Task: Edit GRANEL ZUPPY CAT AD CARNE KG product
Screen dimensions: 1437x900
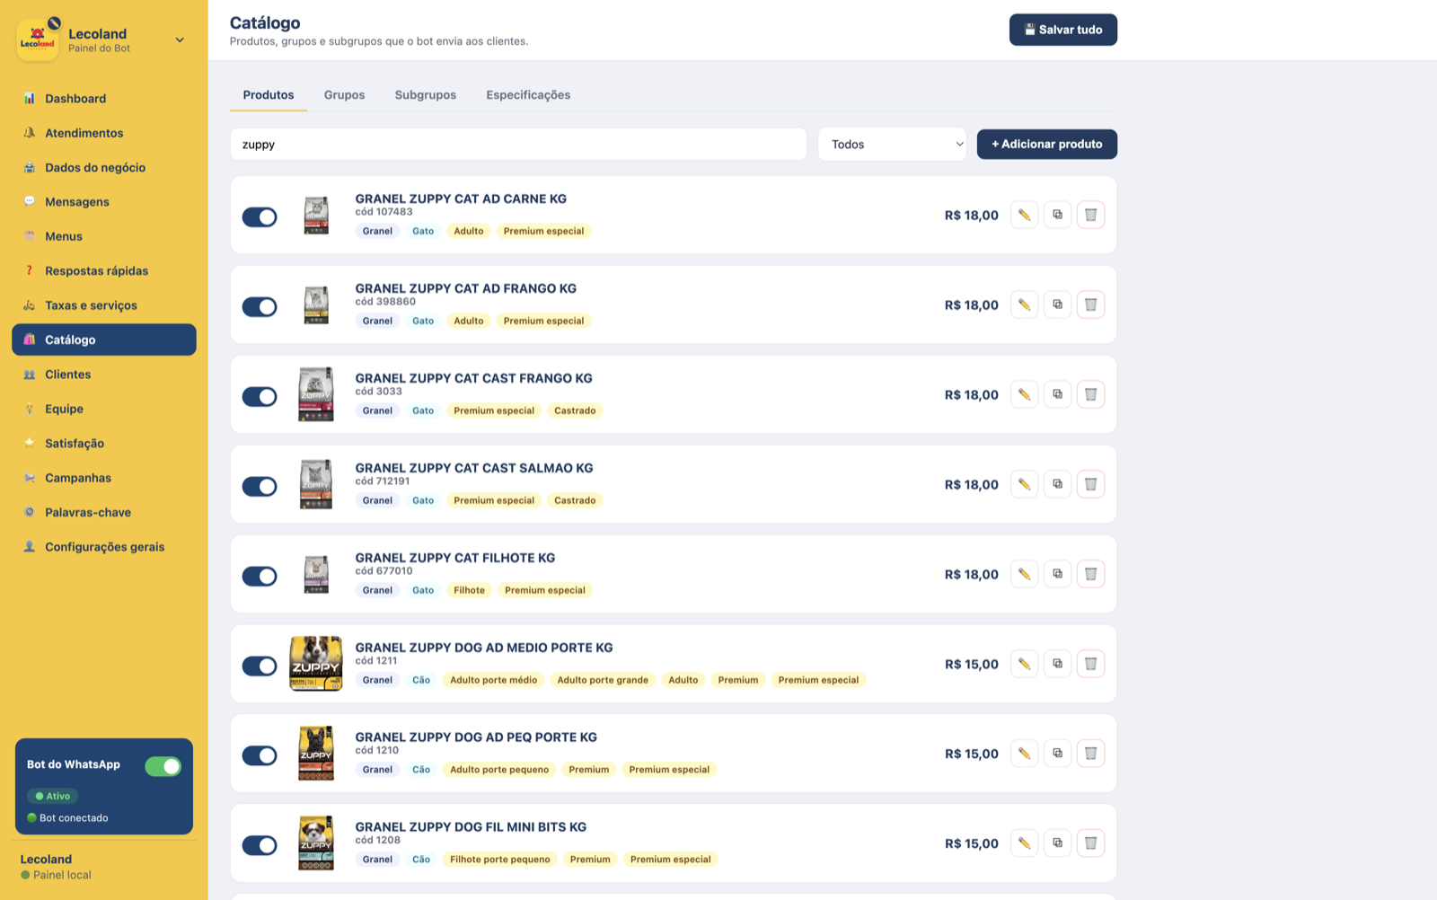Action: (x=1024, y=215)
